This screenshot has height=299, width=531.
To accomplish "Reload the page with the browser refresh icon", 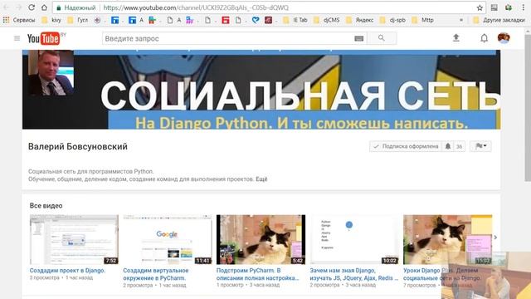I will click(32, 7).
